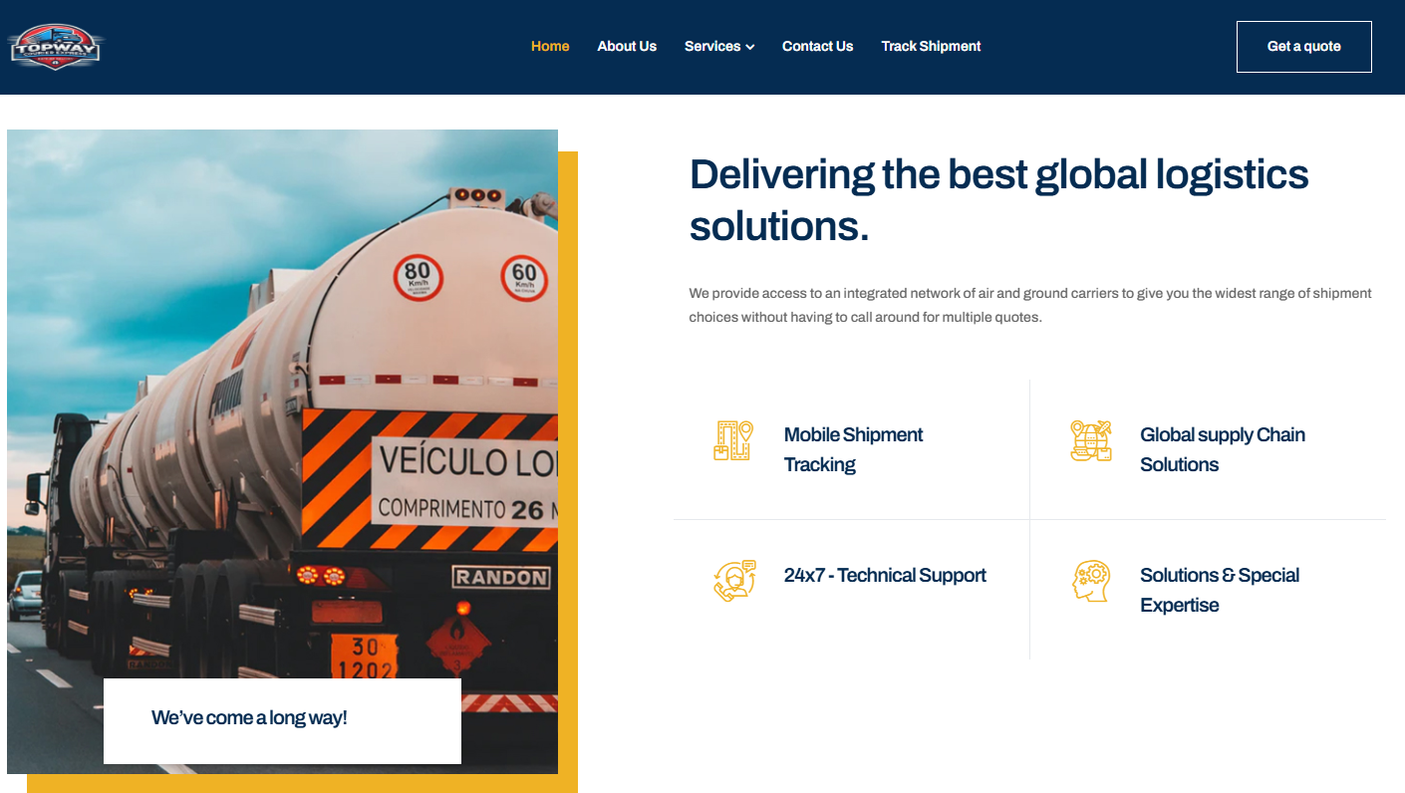Select the Services menu label
The image size is (1405, 793).
coord(711,46)
